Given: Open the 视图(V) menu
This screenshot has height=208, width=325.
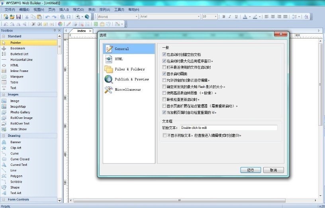Looking at the screenshot, I should pyautogui.click(x=39, y=10).
